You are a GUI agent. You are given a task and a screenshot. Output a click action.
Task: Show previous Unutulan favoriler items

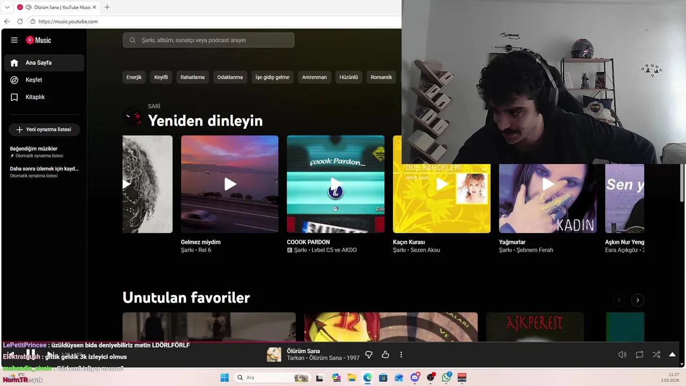(x=619, y=300)
